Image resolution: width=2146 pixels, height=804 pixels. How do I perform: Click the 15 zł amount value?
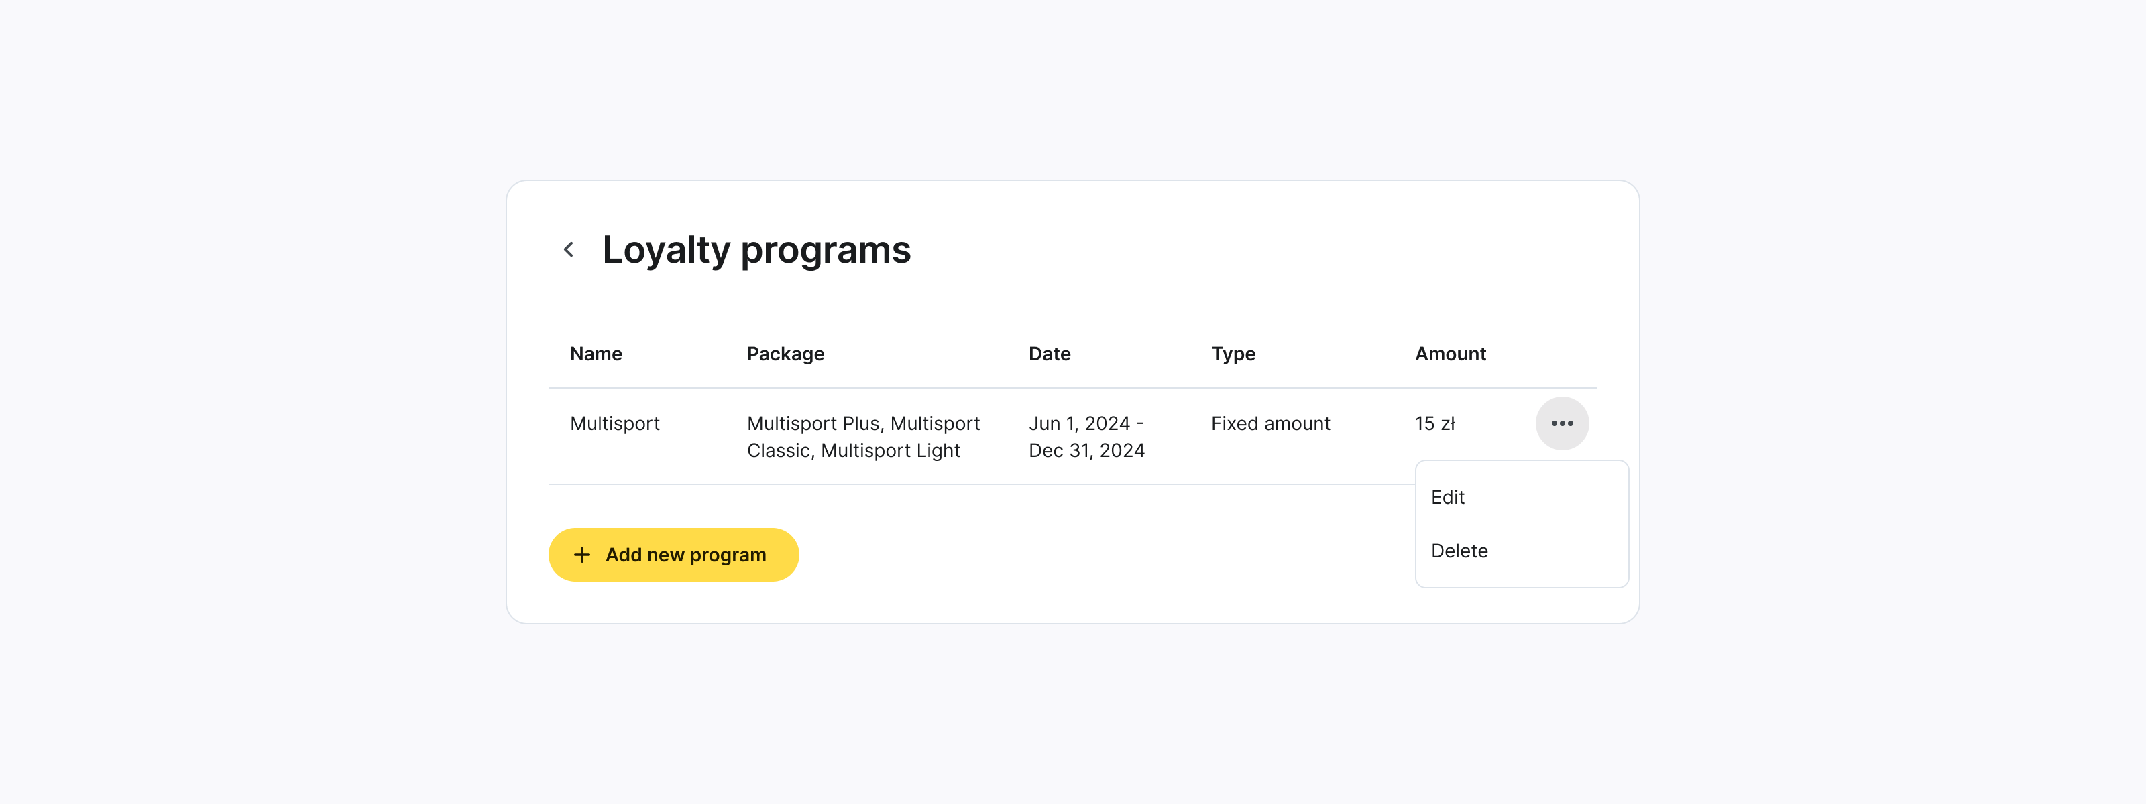[1436, 423]
